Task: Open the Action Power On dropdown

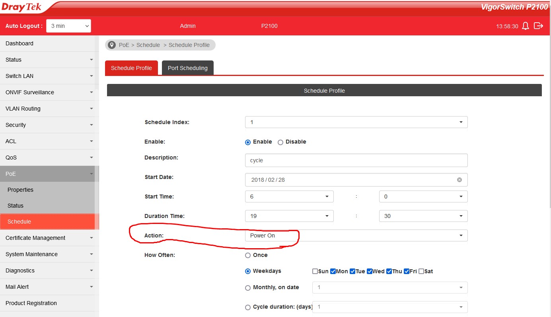Action: [356, 235]
